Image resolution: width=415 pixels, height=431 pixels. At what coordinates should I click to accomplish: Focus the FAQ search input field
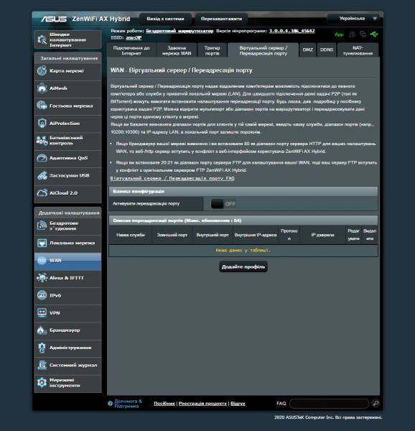pos(329,404)
